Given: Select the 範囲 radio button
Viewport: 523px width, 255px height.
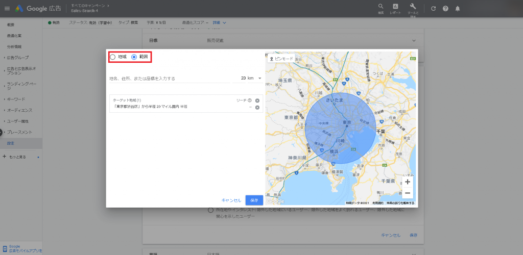Looking at the screenshot, I should point(134,57).
